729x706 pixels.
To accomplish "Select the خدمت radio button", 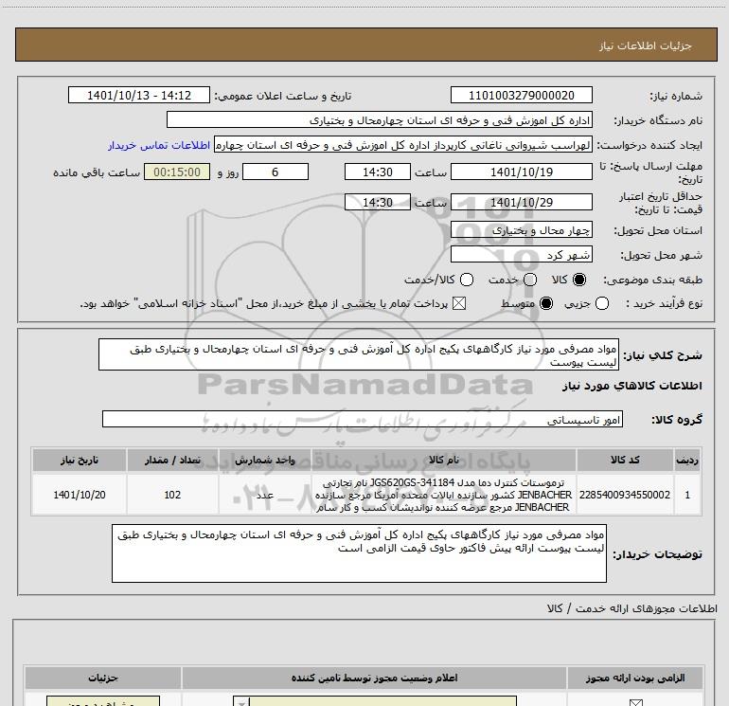I will tap(530, 280).
